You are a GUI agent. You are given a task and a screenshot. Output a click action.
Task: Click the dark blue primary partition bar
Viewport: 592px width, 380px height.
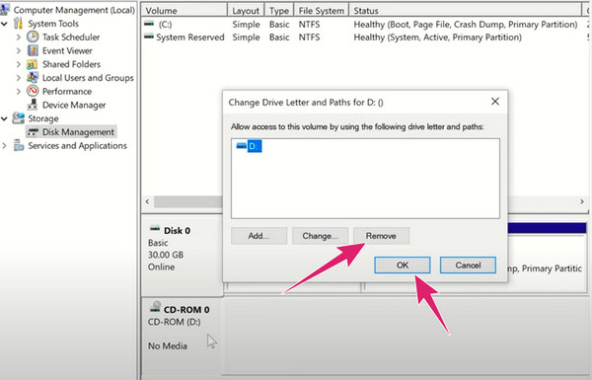[548, 228]
